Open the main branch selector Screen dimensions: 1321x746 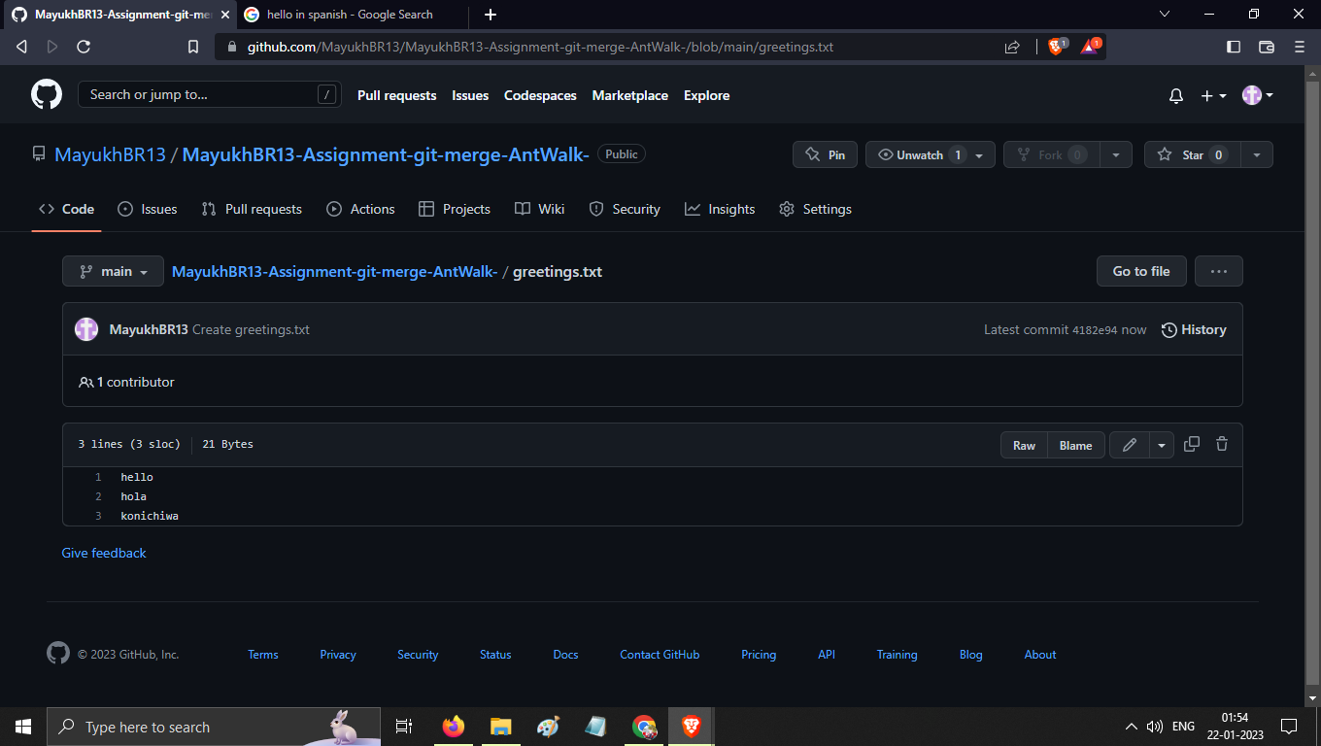(x=112, y=271)
